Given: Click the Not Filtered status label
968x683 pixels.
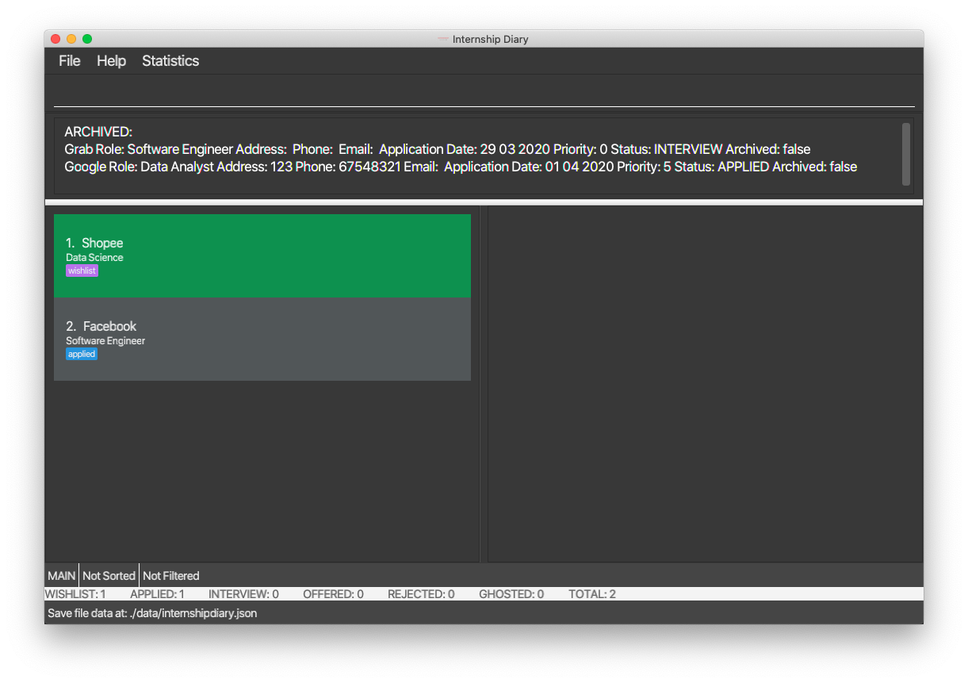Looking at the screenshot, I should [171, 576].
